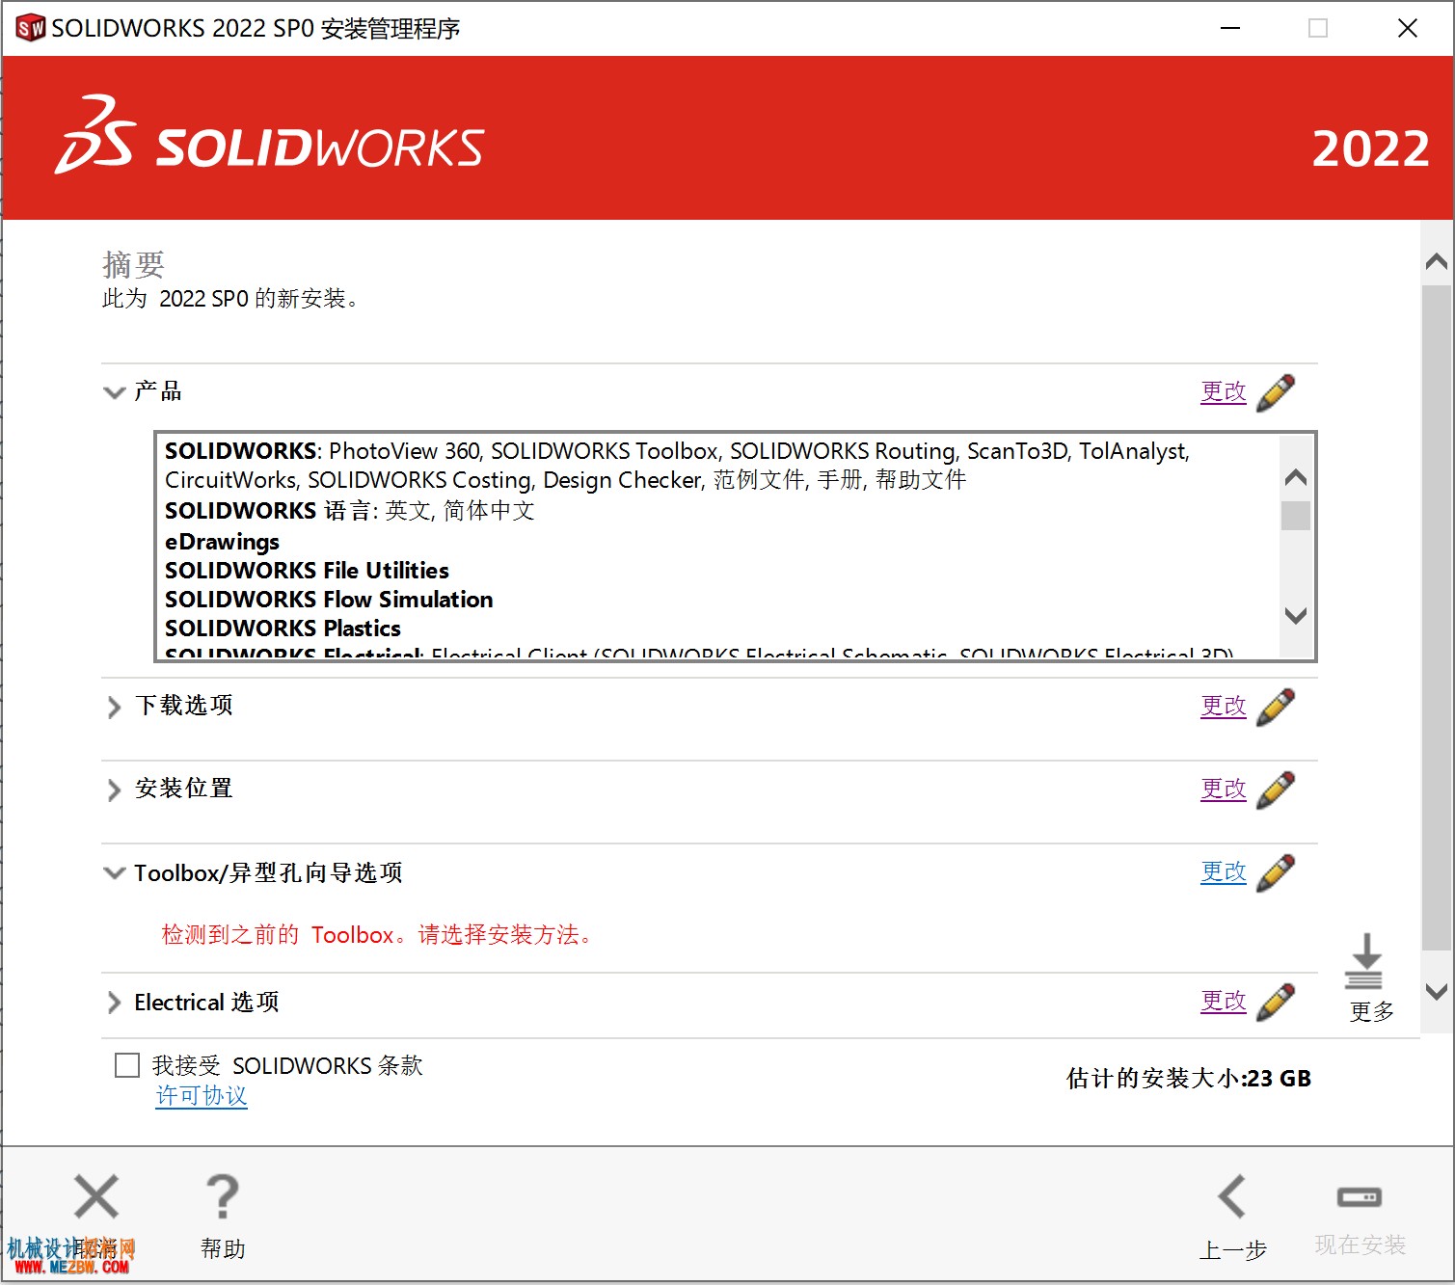The image size is (1455, 1285).
Task: Click main page scroll down arrow
Action: [1437, 991]
